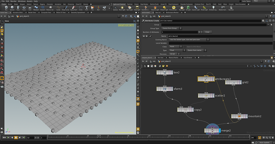Open the Guess from name dropdown

point(196,50)
